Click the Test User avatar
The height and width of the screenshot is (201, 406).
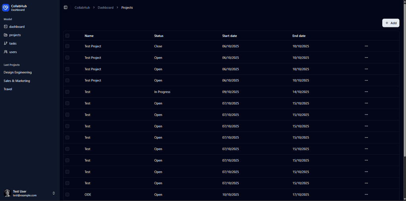pos(7,193)
